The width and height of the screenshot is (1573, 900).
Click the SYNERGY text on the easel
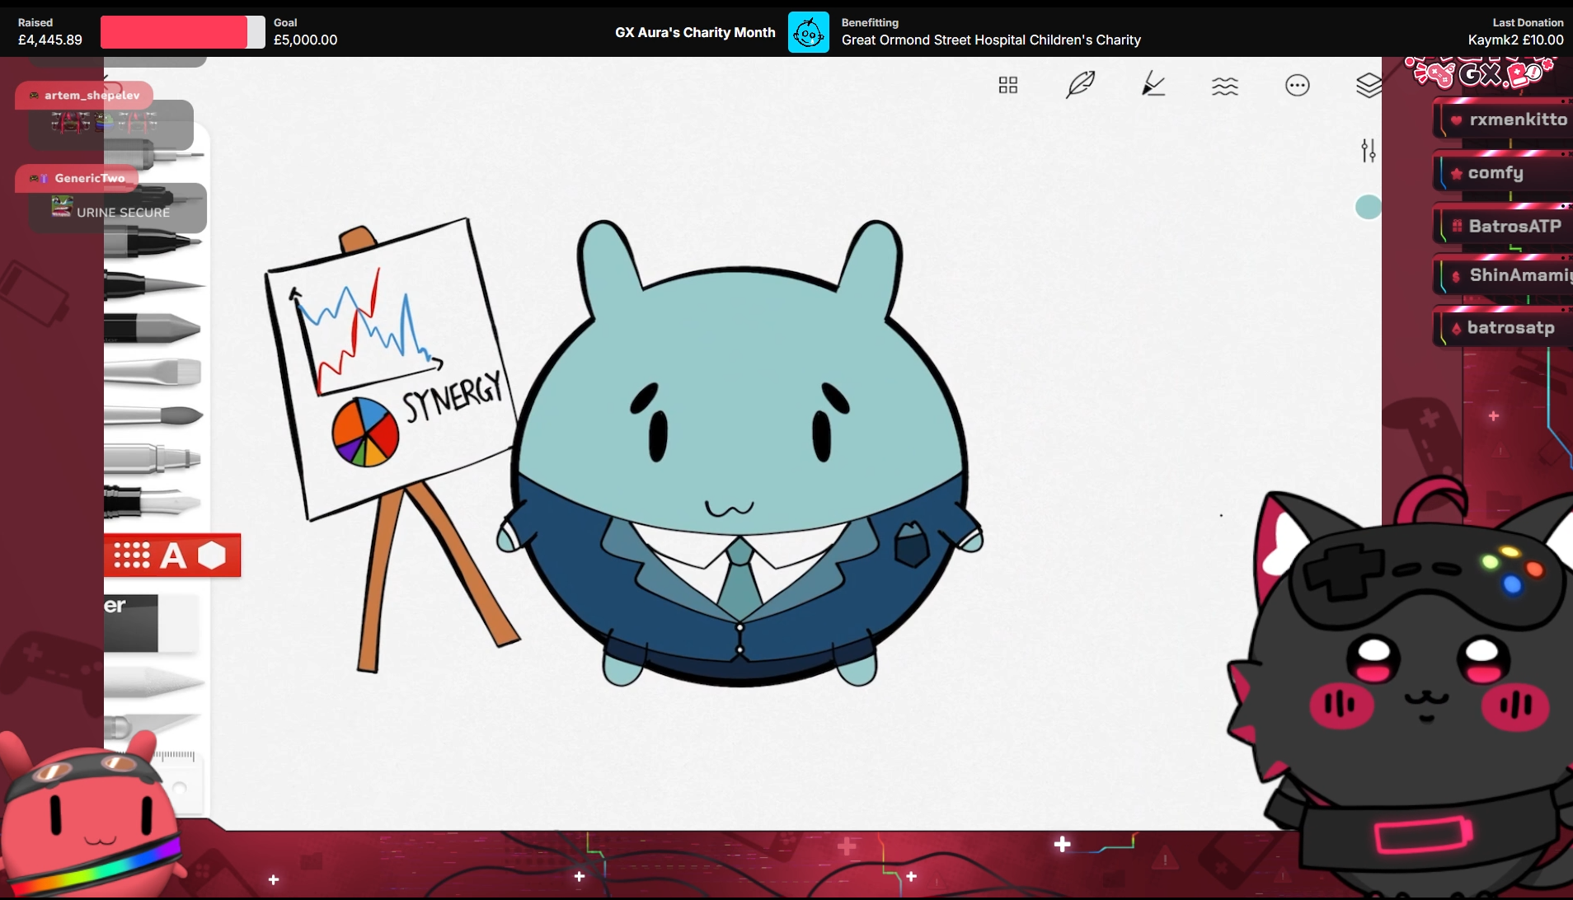(x=453, y=396)
